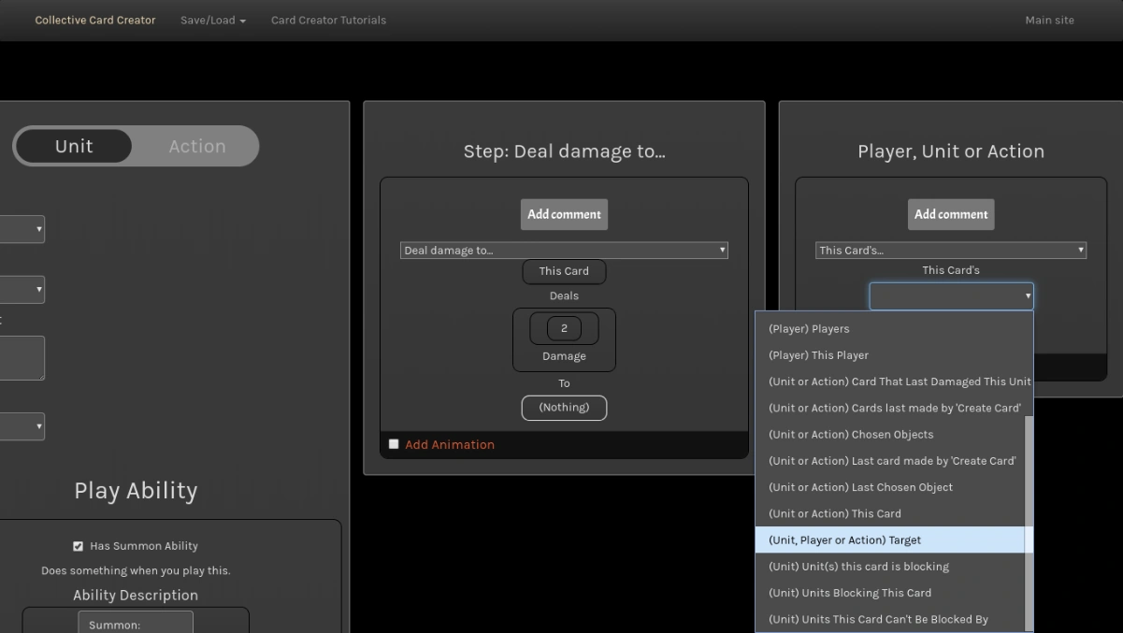Open the Collective Card Creator home link

(x=95, y=20)
